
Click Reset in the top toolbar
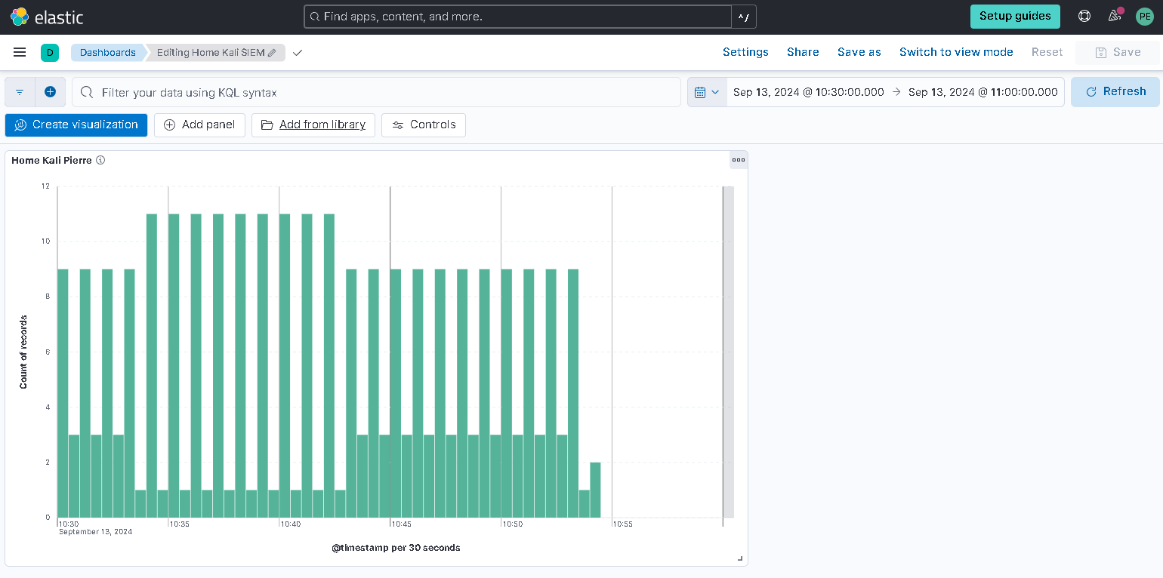point(1047,52)
